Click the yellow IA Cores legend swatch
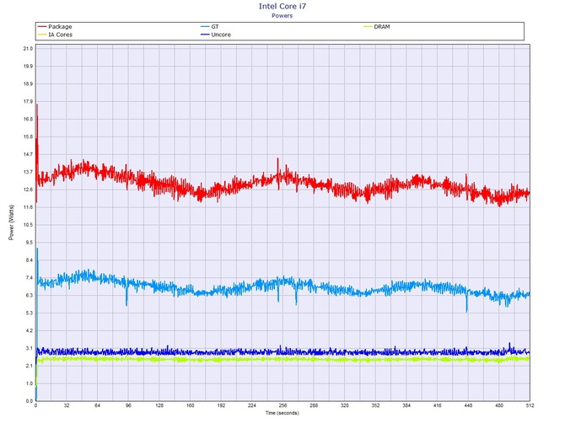The width and height of the screenshot is (565, 423). 42,35
